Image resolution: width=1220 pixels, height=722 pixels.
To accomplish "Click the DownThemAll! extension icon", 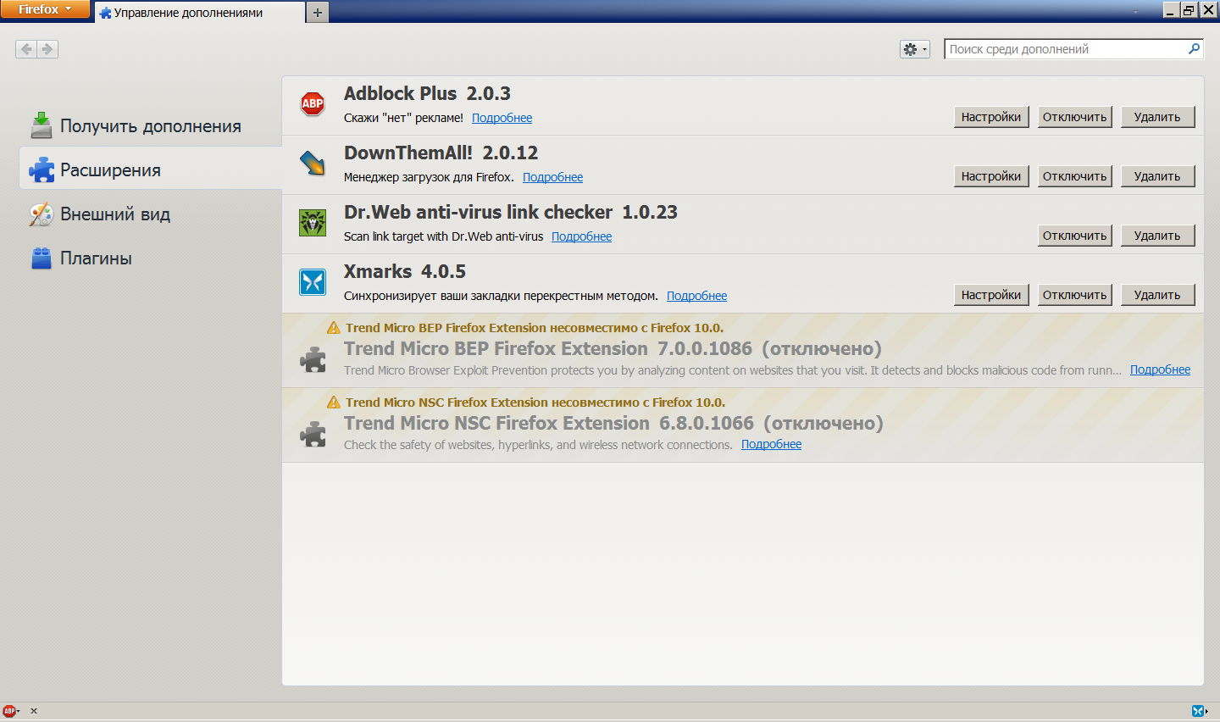I will coord(313,163).
